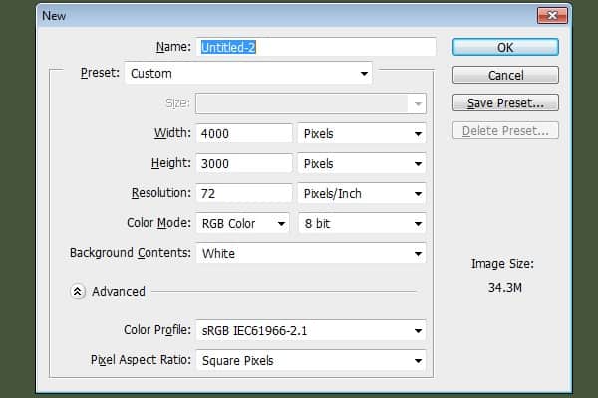The image size is (598, 398).
Task: Open the Pixel Aspect Ratio dropdown
Action: point(311,360)
